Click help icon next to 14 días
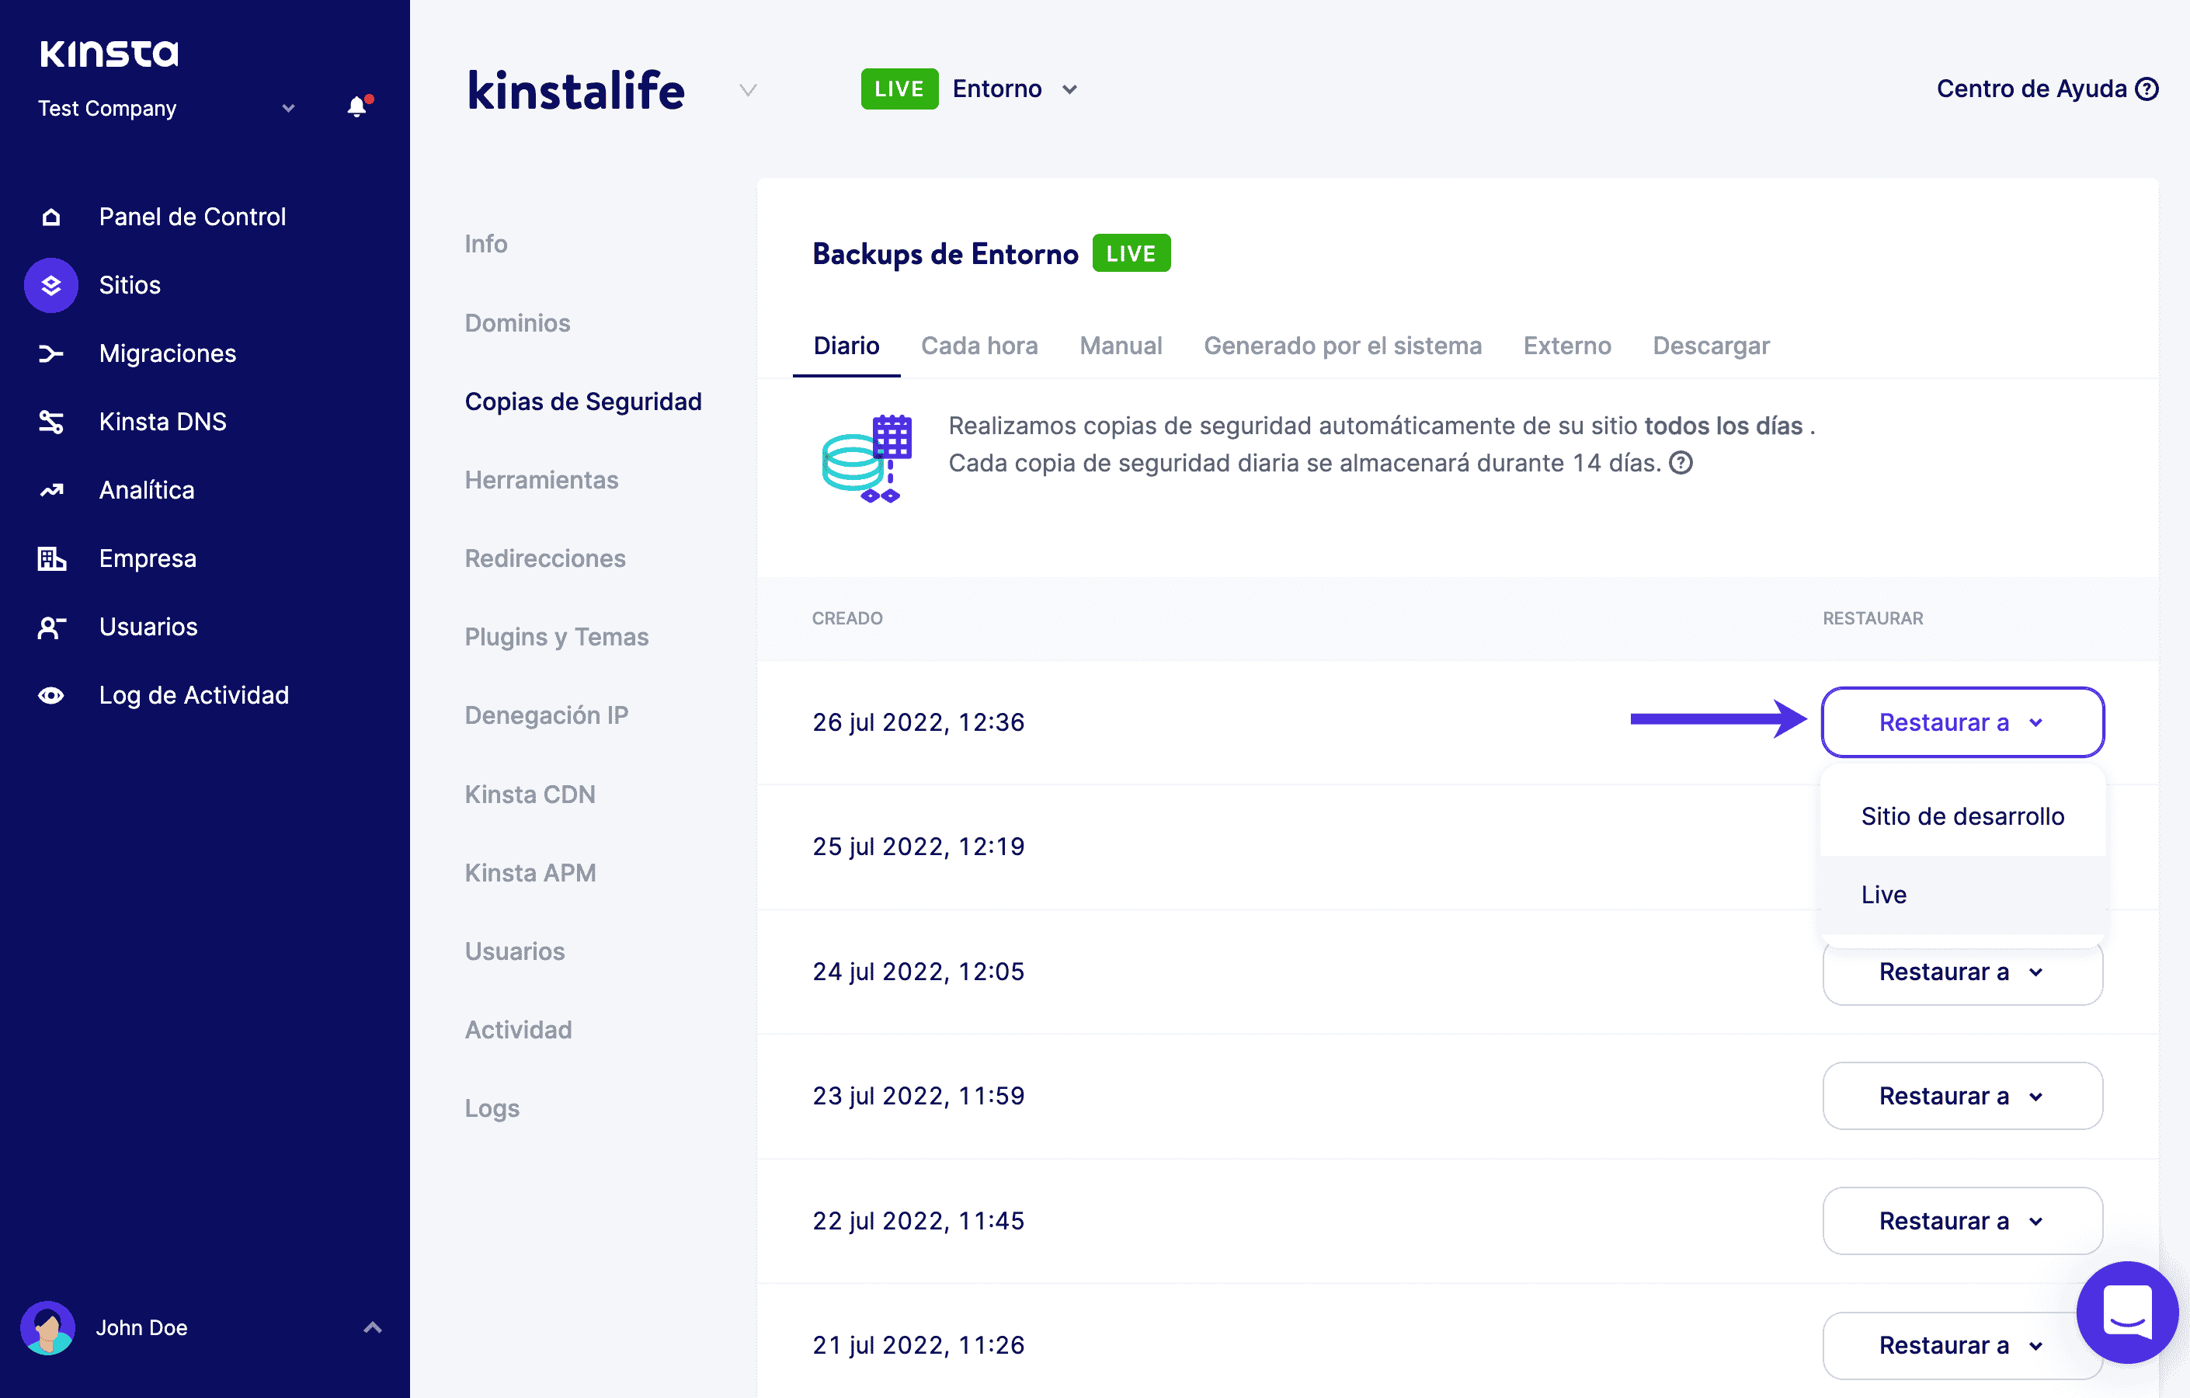Viewport: 2190px width, 1398px height. click(x=1681, y=463)
